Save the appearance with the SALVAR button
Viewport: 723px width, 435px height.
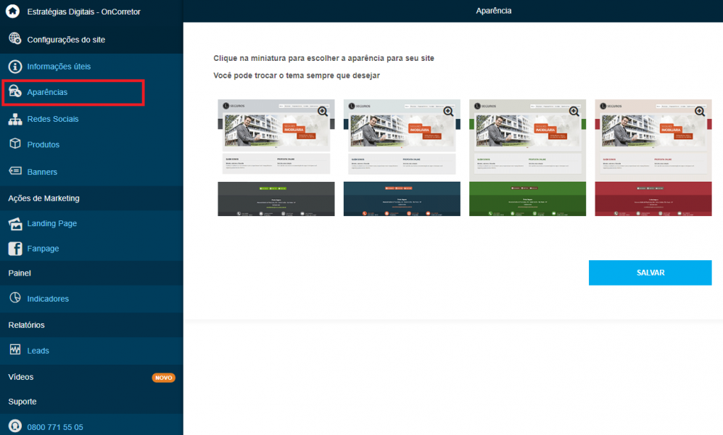pyautogui.click(x=650, y=273)
